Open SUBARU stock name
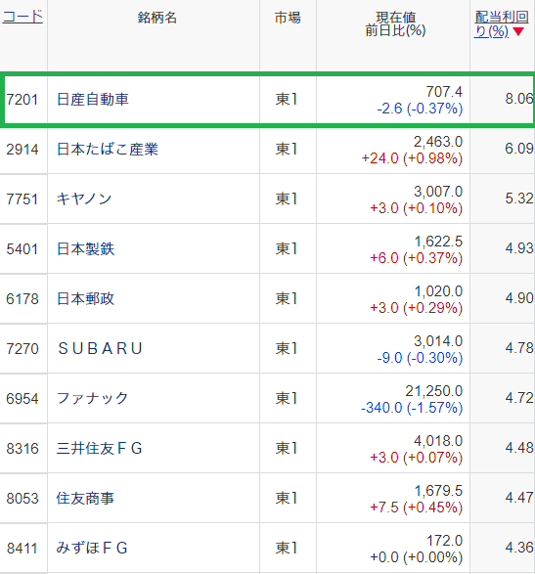 pyautogui.click(x=100, y=348)
